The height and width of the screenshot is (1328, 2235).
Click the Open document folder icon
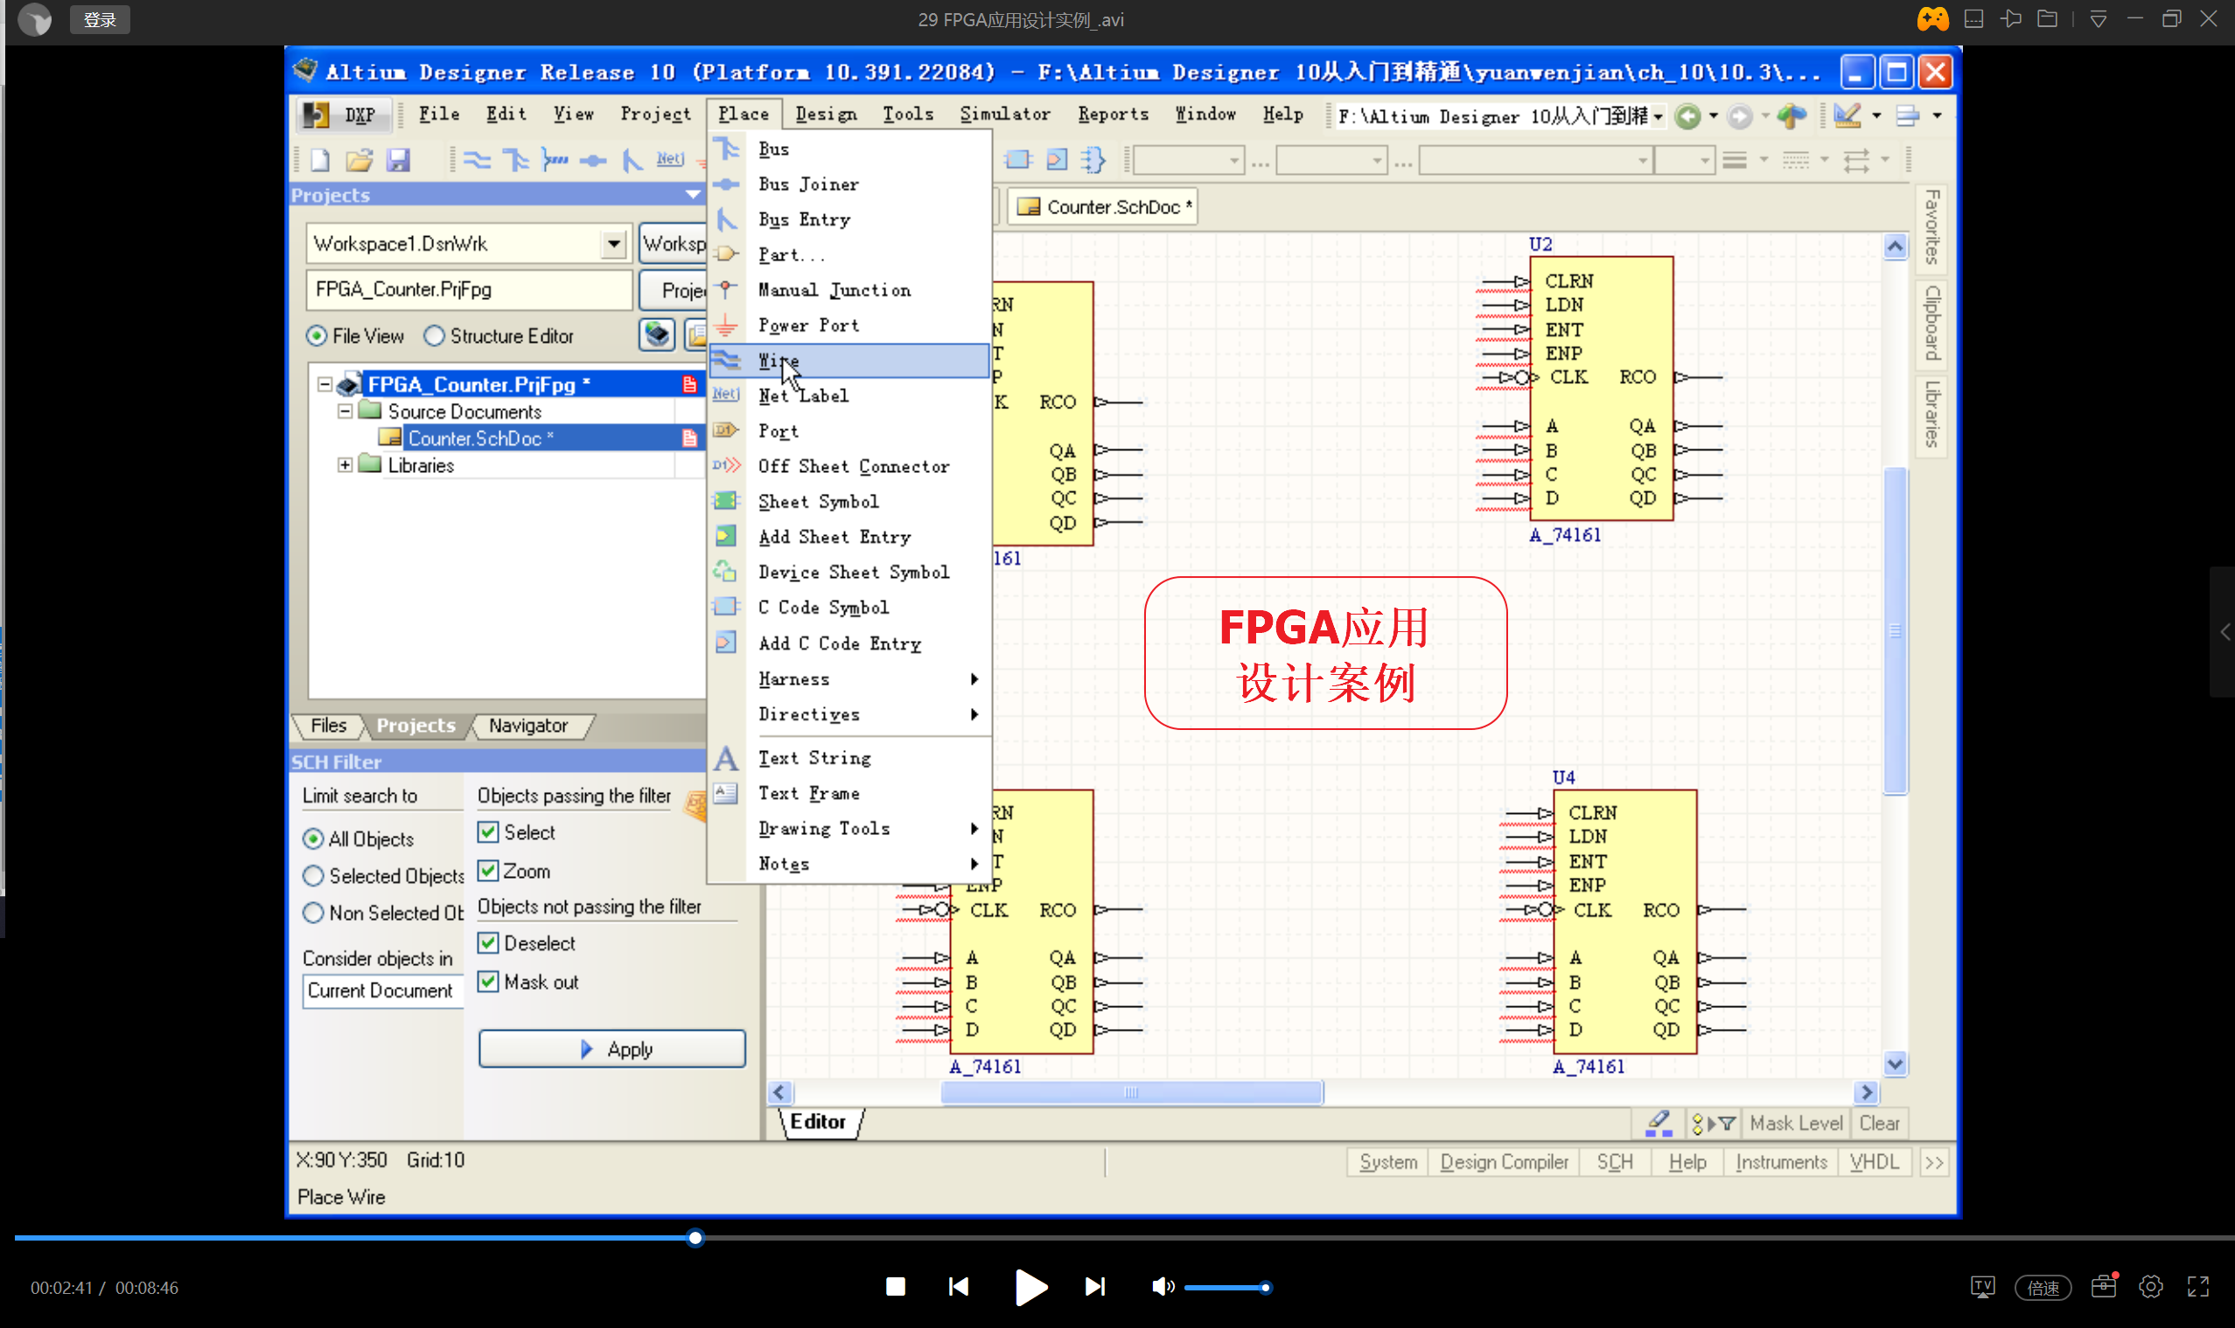click(359, 159)
